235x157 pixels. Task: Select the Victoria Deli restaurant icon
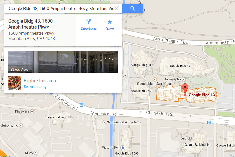tap(123, 148)
